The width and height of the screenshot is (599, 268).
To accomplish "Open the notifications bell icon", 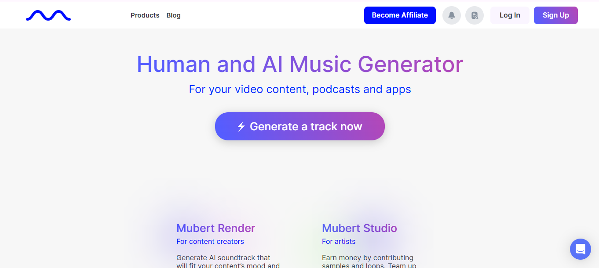I will pyautogui.click(x=452, y=15).
